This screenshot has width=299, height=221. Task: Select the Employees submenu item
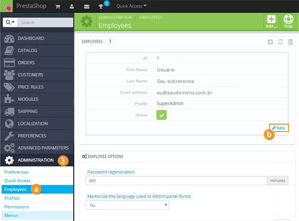click(37, 189)
